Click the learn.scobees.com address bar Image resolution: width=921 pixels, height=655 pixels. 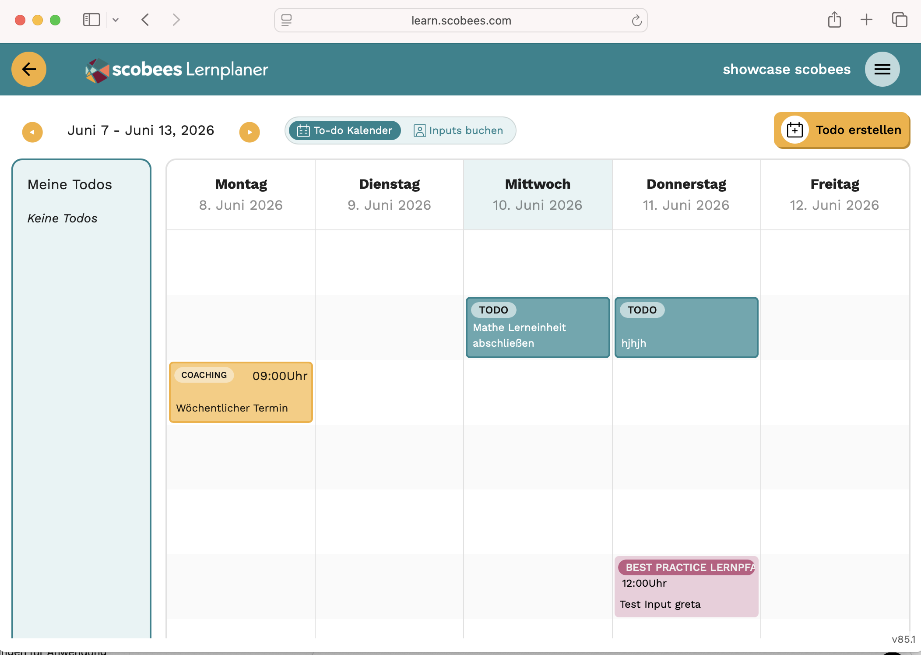click(461, 20)
